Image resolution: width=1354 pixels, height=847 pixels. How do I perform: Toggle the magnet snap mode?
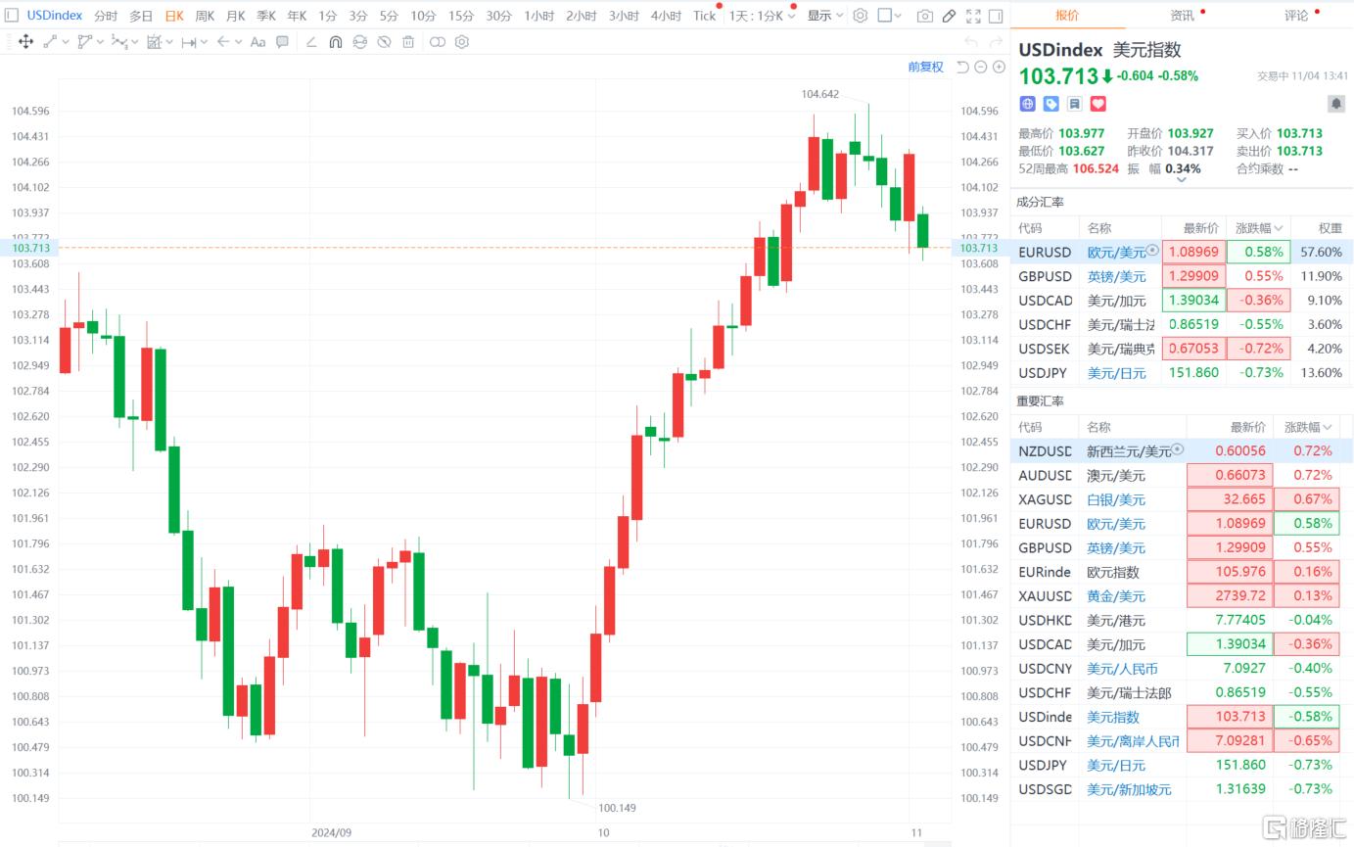point(336,42)
